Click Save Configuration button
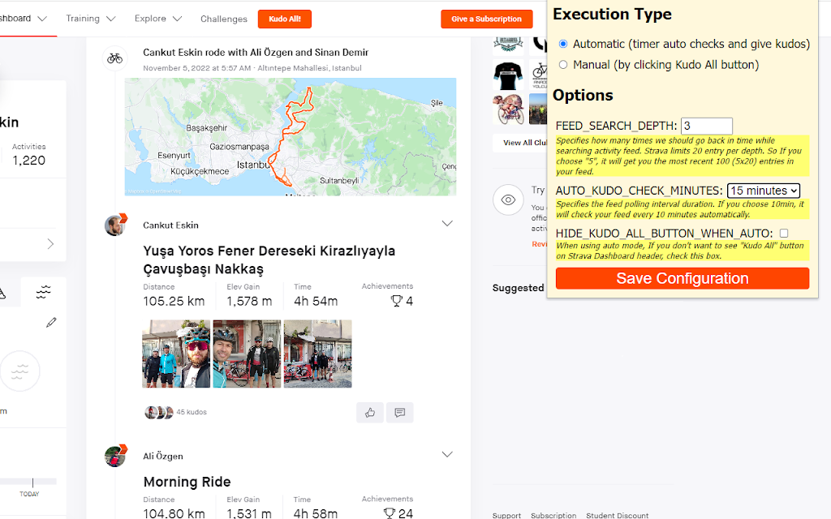Image resolution: width=831 pixels, height=519 pixels. tap(682, 279)
